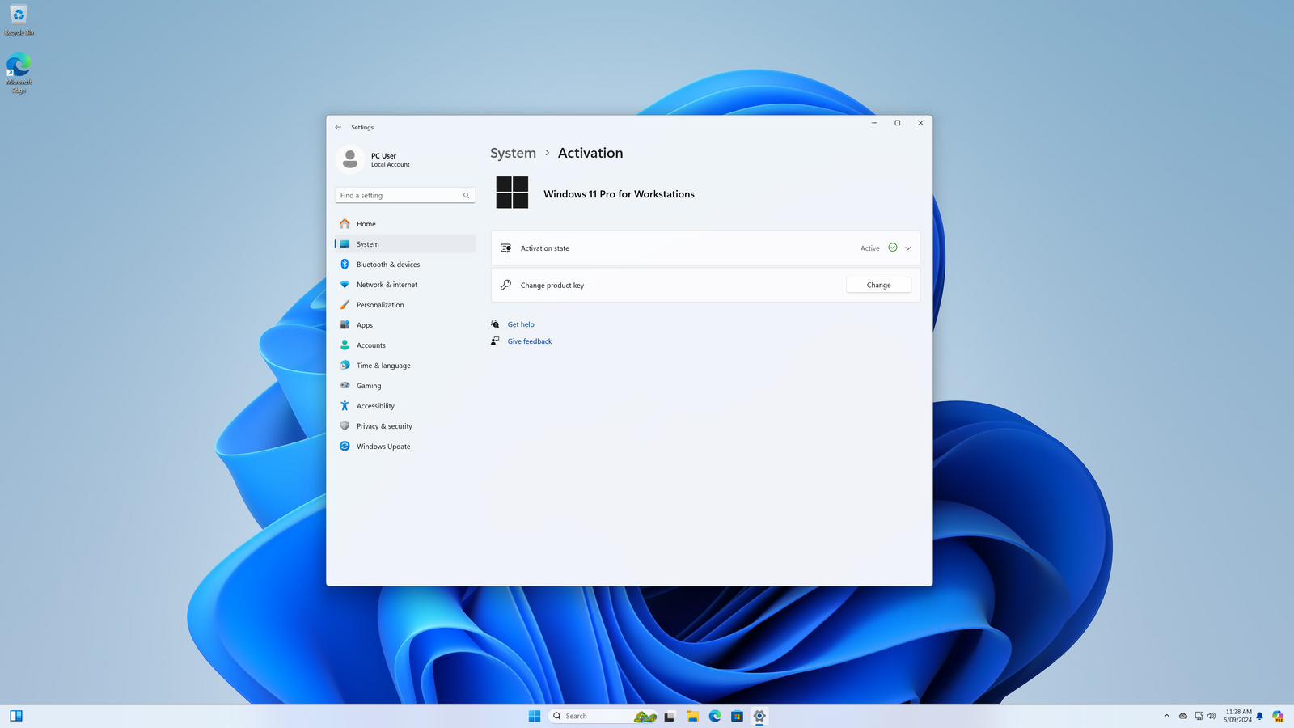
Task: Click the Give feedback icon
Action: [495, 341]
